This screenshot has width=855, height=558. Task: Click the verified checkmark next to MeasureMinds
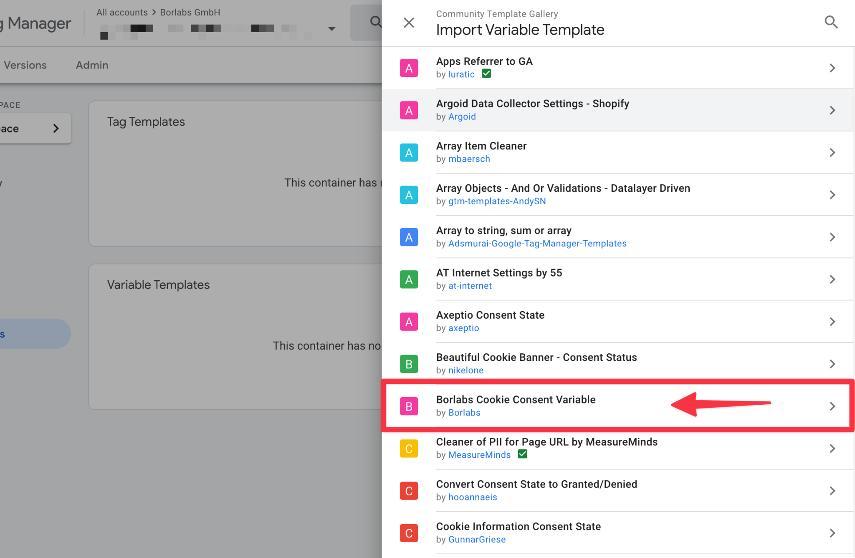point(522,454)
